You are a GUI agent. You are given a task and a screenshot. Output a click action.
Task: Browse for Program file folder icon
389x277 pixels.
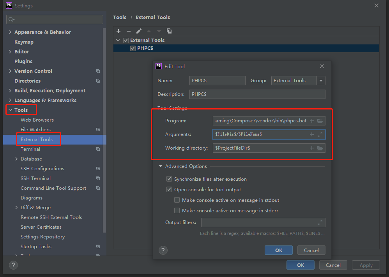[320, 121]
